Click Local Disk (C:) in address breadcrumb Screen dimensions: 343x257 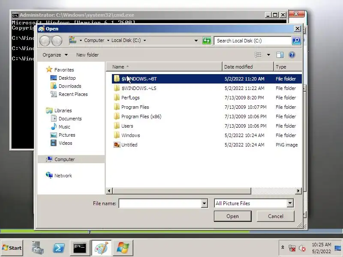click(x=126, y=40)
